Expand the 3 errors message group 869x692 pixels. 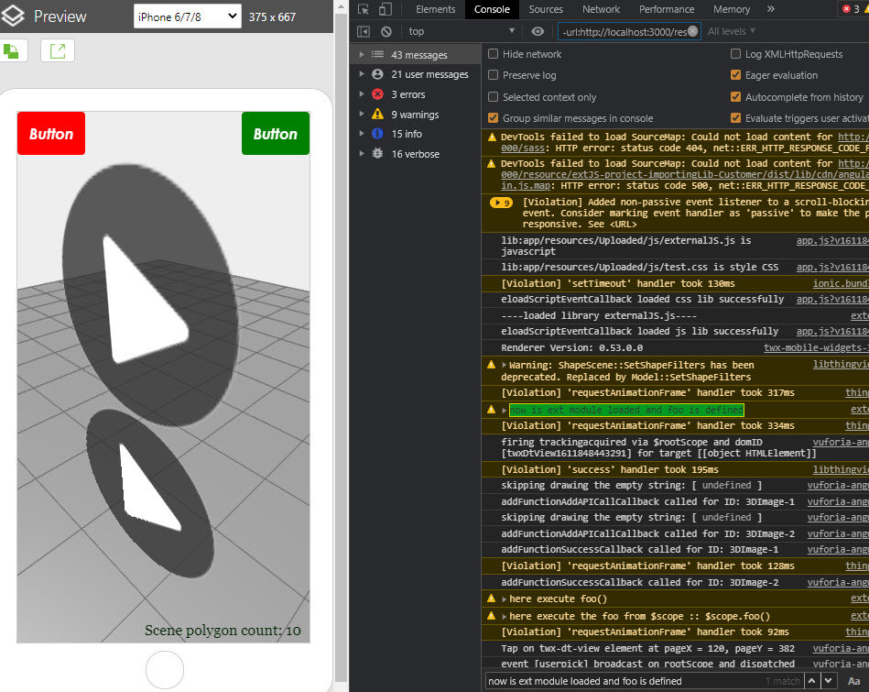click(363, 94)
